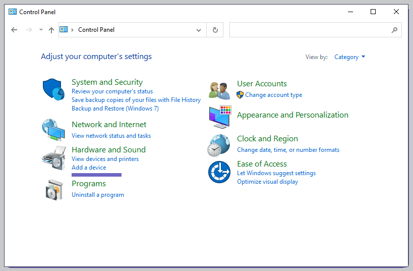Viewport: 413px width, 271px height.
Task: Maximize the Control Panel window
Action: tap(373, 12)
